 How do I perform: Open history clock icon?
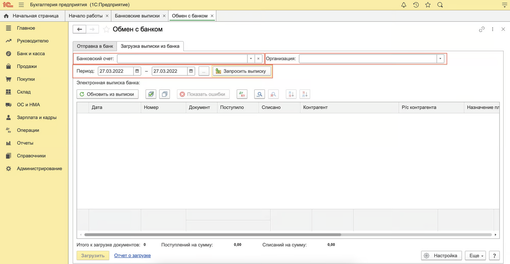click(x=416, y=5)
